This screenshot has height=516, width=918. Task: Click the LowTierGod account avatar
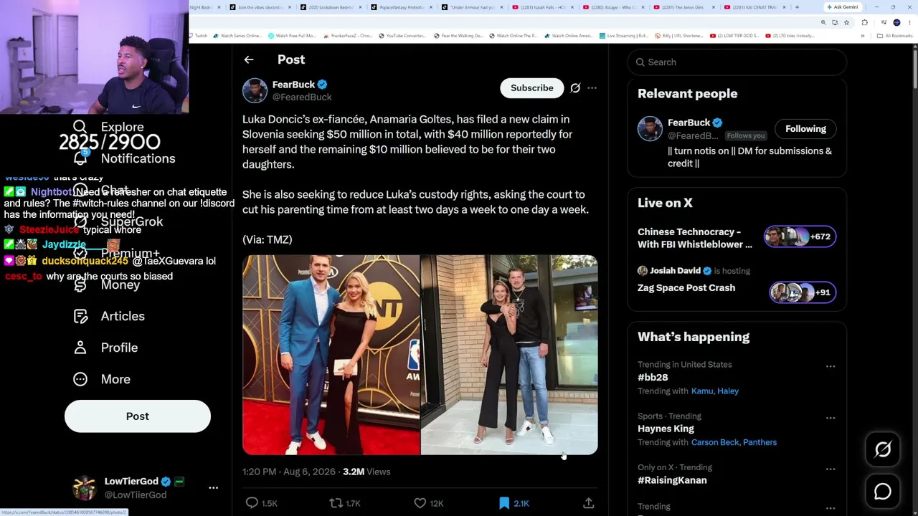tap(85, 487)
